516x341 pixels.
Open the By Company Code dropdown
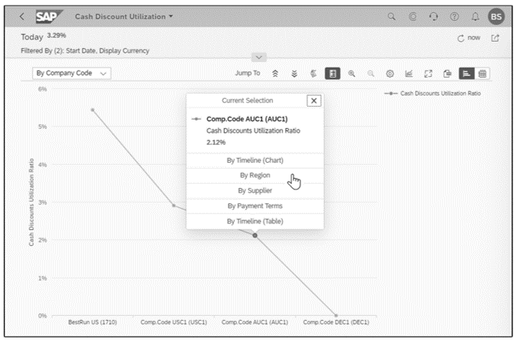click(x=72, y=73)
